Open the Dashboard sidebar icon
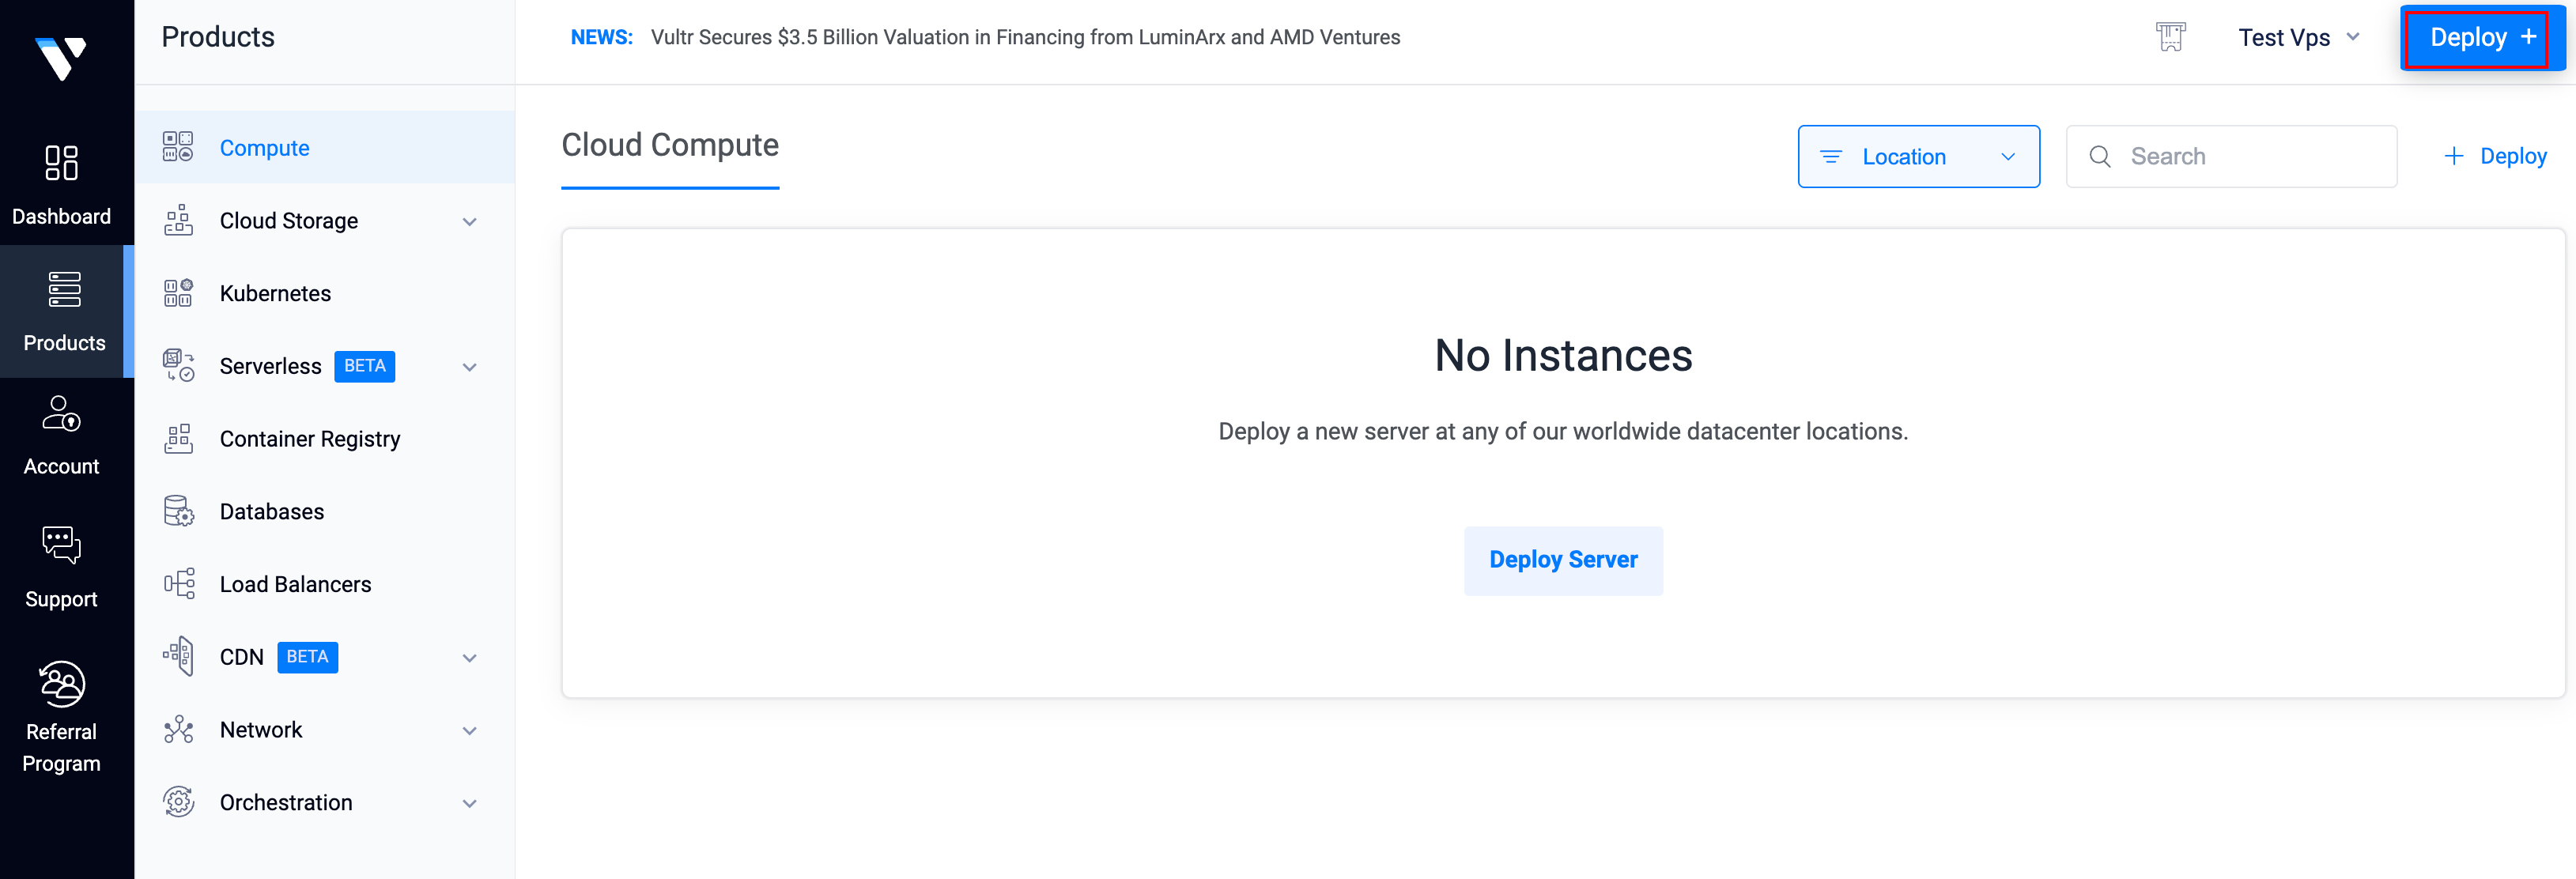 pos(61,163)
